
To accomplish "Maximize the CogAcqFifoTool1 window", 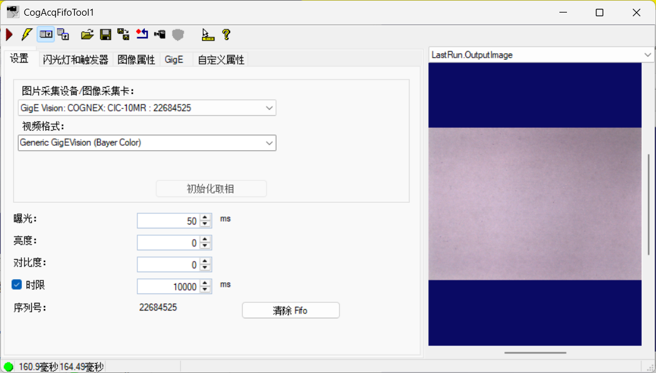I will coord(600,13).
